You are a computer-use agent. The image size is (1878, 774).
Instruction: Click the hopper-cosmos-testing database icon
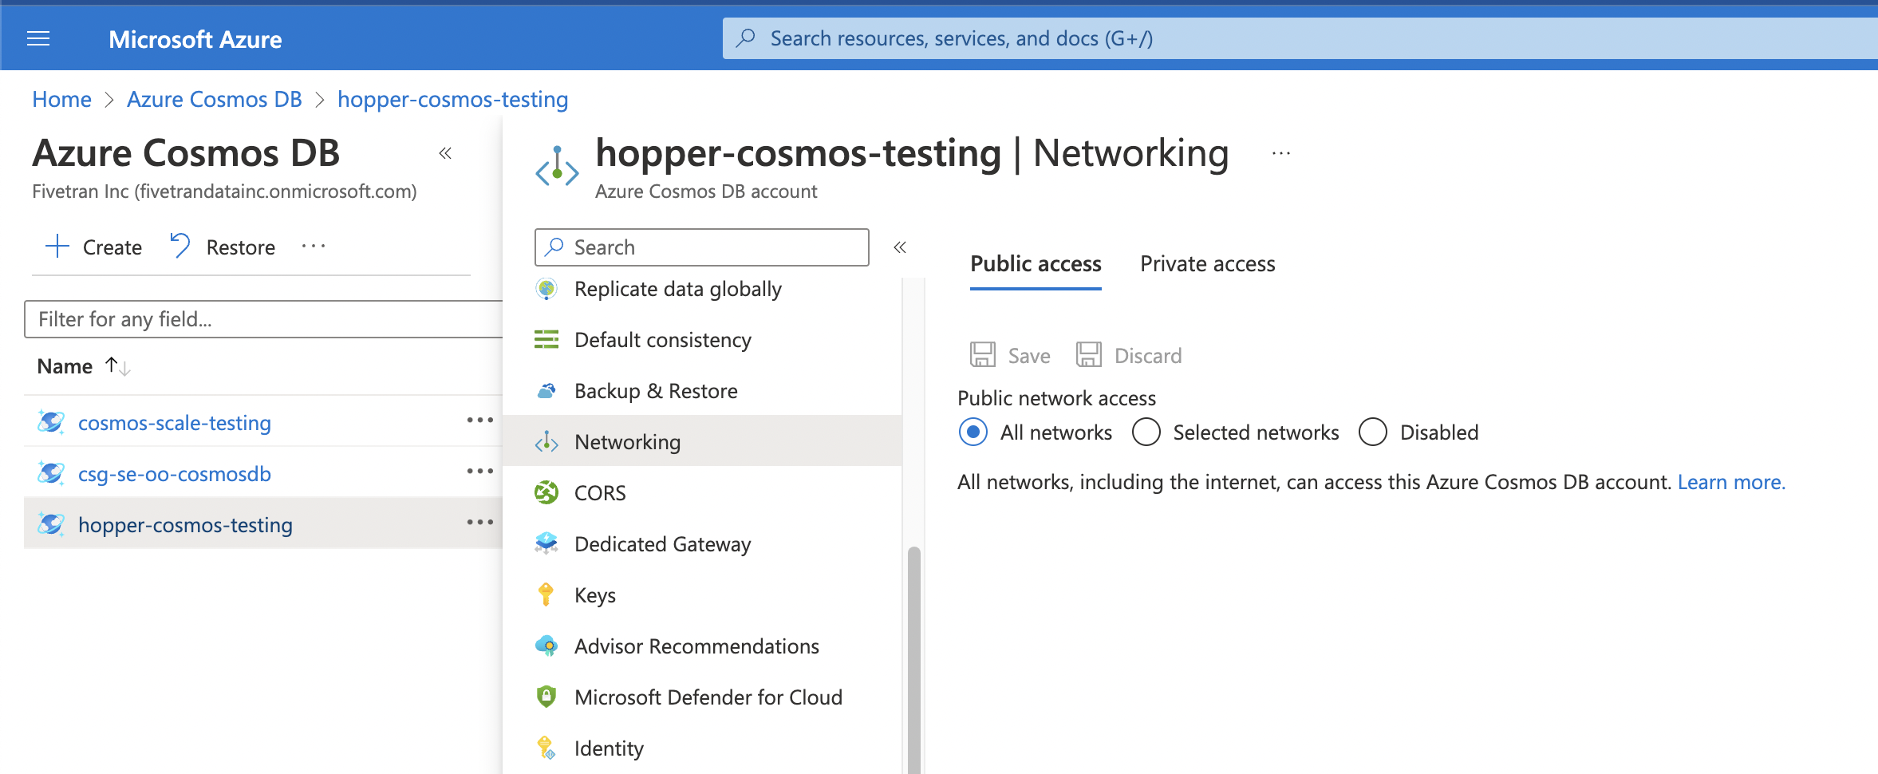[x=51, y=524]
